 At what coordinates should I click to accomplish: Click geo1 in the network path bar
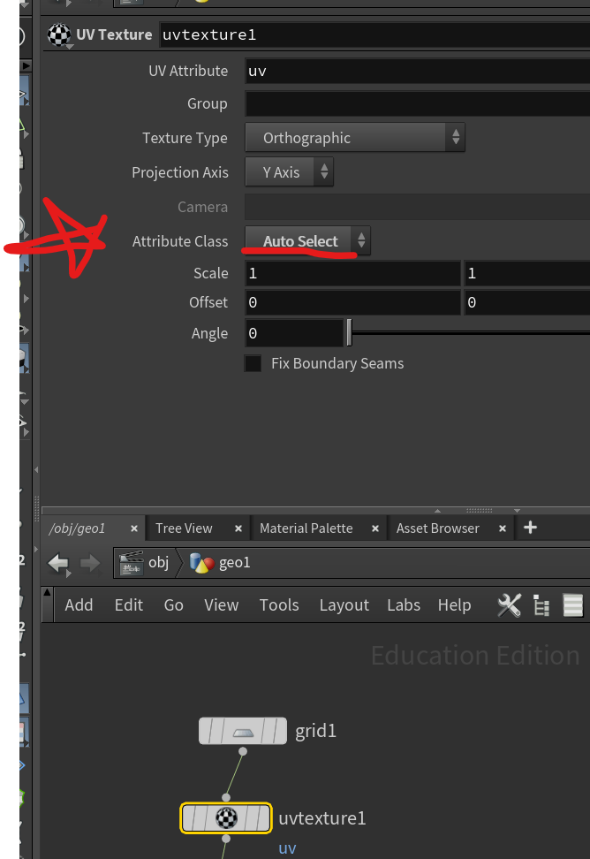tap(220, 563)
